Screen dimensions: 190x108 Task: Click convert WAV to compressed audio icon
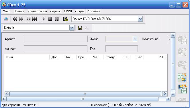182,78
